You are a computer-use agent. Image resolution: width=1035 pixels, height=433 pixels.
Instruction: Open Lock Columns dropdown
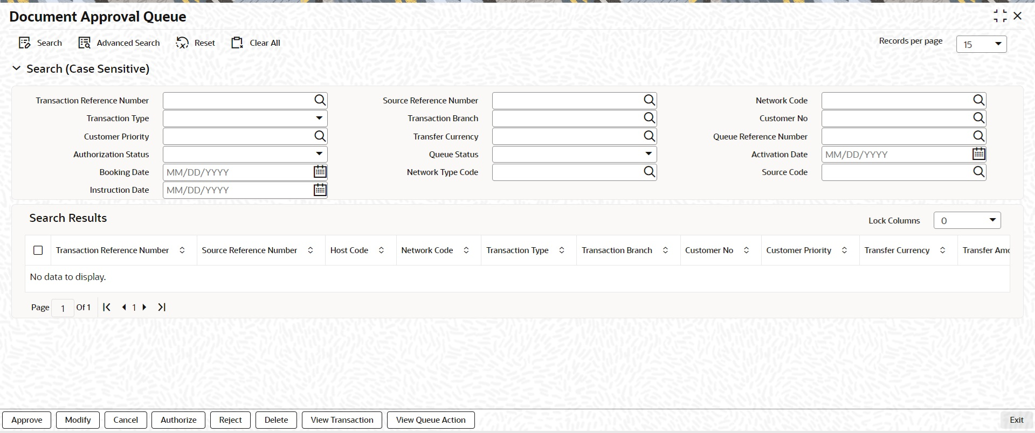[x=967, y=220]
